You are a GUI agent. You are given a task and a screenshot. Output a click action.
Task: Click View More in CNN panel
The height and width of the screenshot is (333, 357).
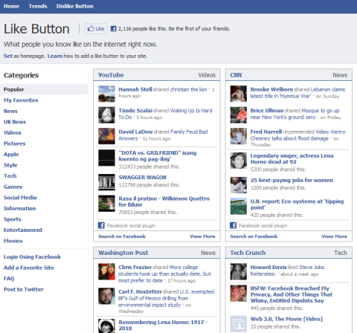pyautogui.click(x=335, y=236)
